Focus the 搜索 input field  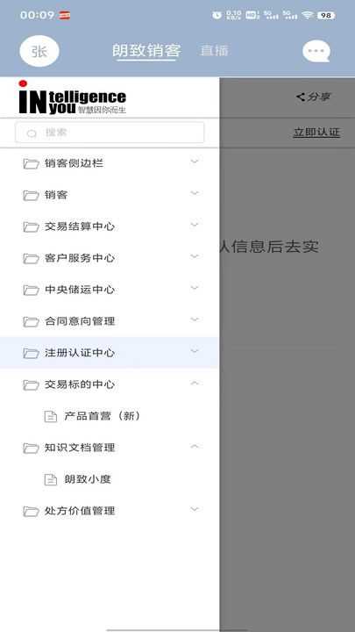click(x=110, y=133)
